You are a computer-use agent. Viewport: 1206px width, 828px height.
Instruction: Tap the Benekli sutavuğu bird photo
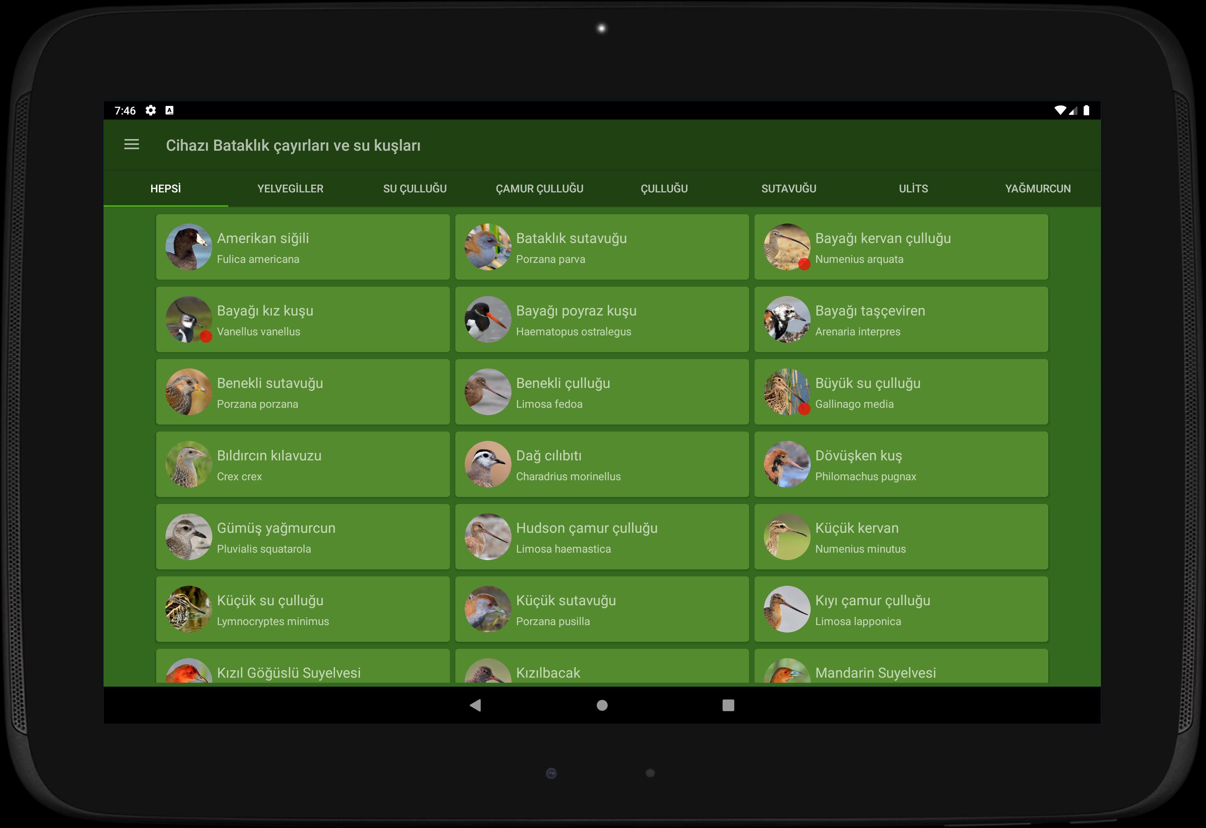pos(189,392)
